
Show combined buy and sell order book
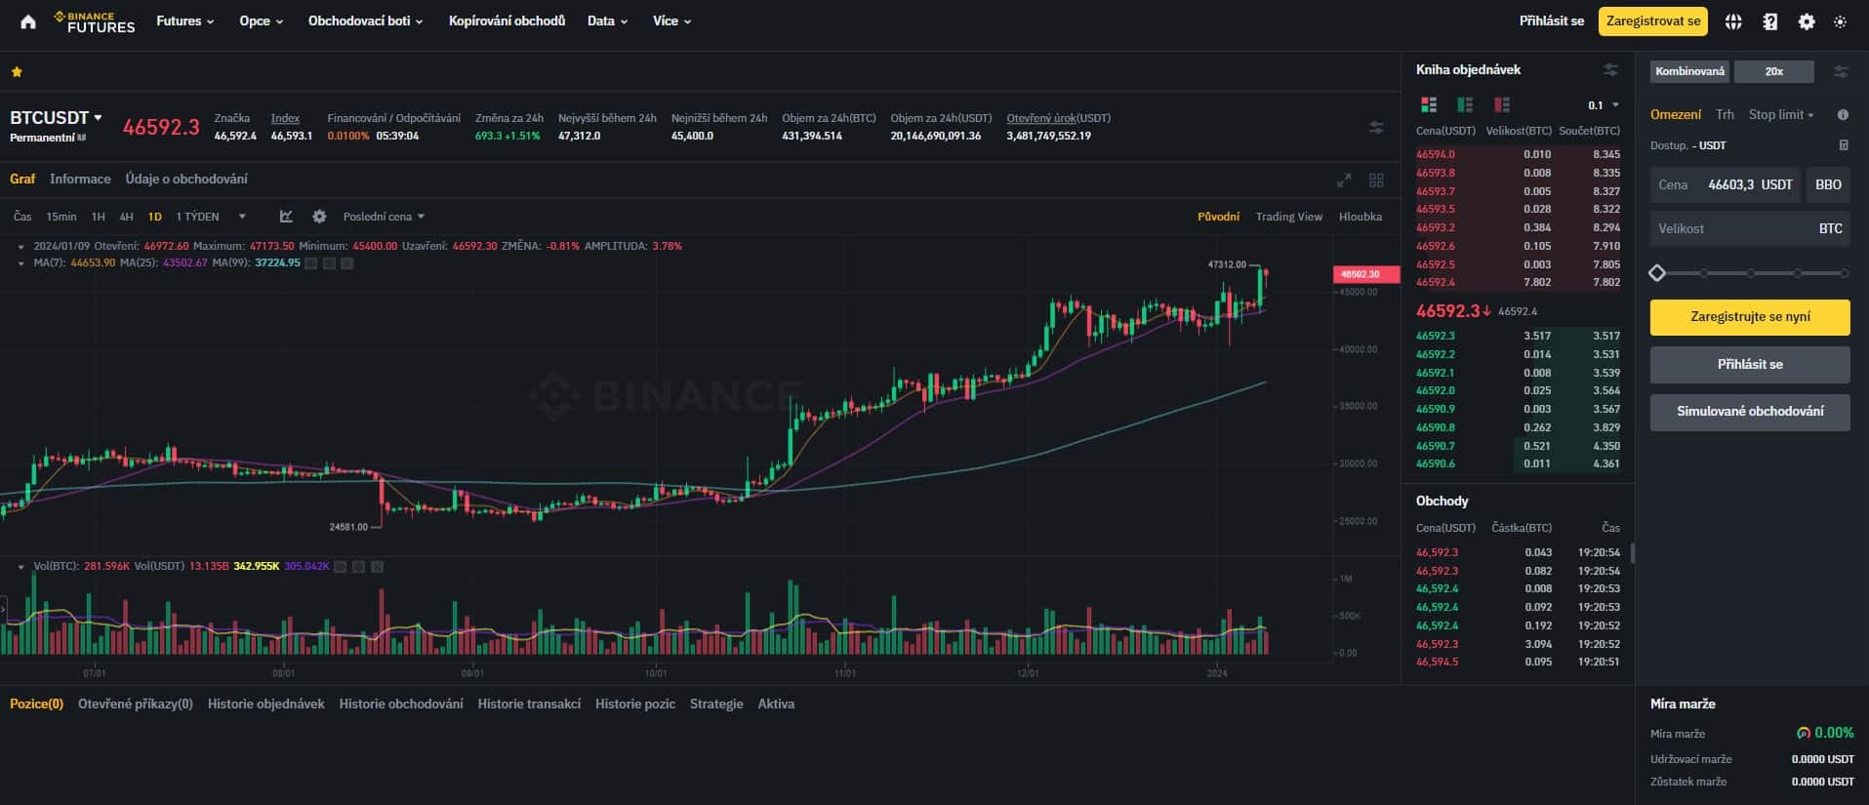point(1429,104)
